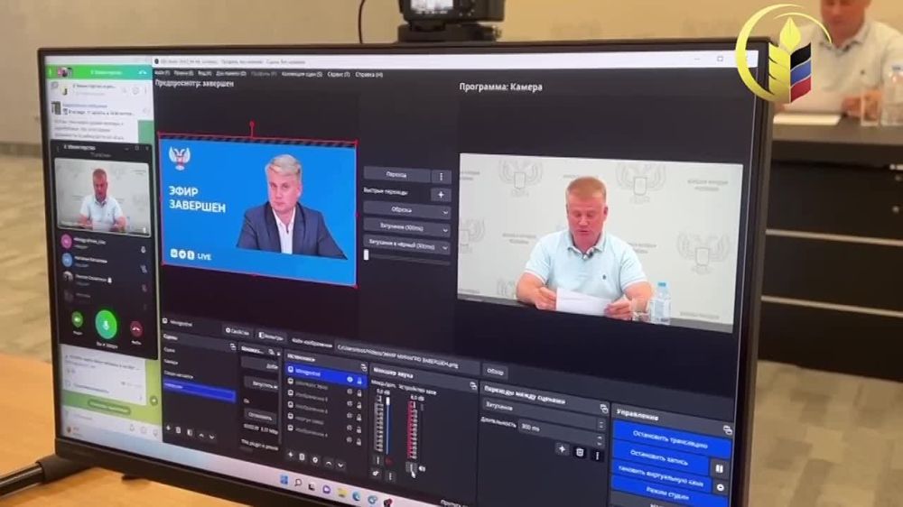Open source properties gear in the Sources toolbar
Screen dimensions: 903x507
315,459
